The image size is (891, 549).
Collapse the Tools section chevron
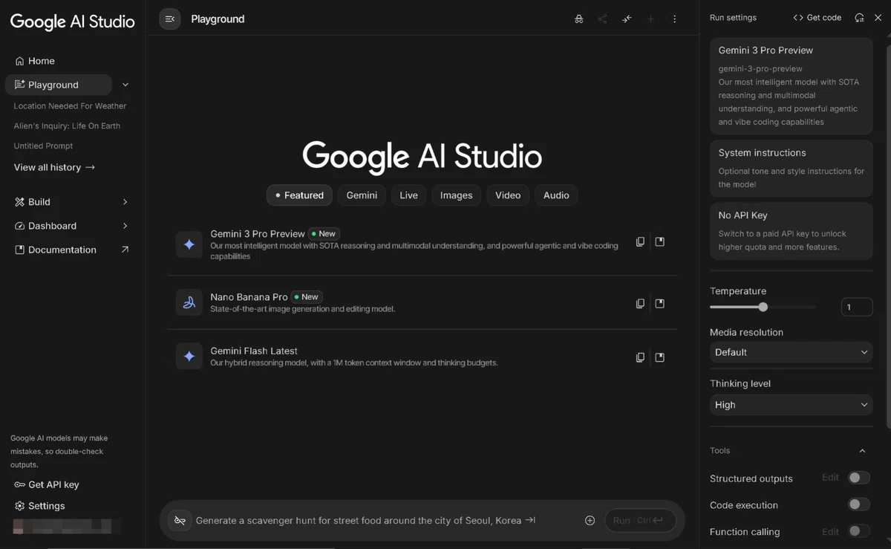[862, 451]
